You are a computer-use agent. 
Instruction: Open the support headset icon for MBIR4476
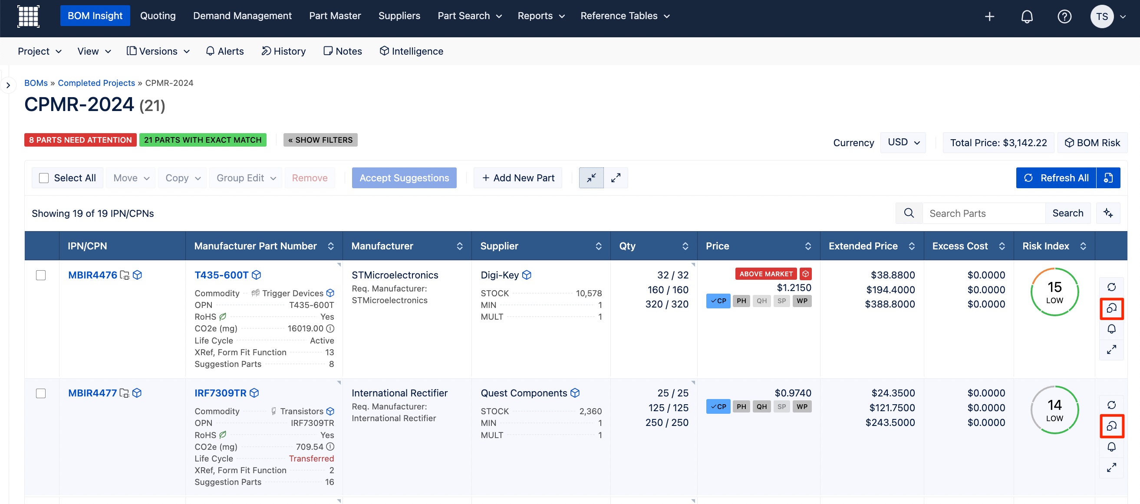1111,308
